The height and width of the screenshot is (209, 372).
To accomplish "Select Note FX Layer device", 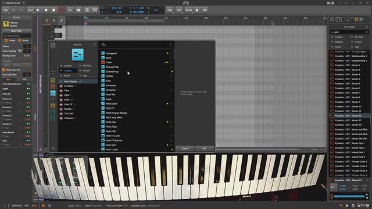I will tap(137, 136).
